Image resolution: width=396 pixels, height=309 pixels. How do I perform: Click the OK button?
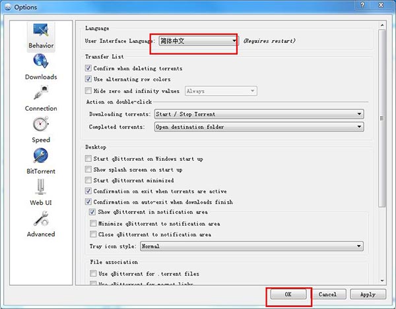pyautogui.click(x=288, y=294)
